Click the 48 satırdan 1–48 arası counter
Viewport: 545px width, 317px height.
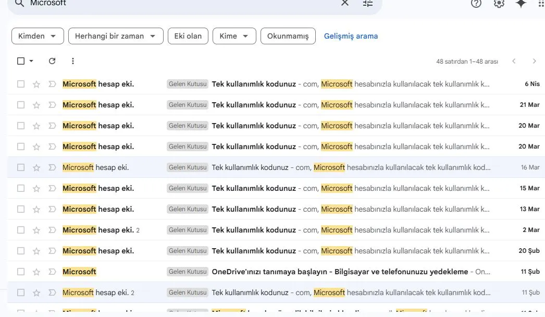pyautogui.click(x=467, y=61)
